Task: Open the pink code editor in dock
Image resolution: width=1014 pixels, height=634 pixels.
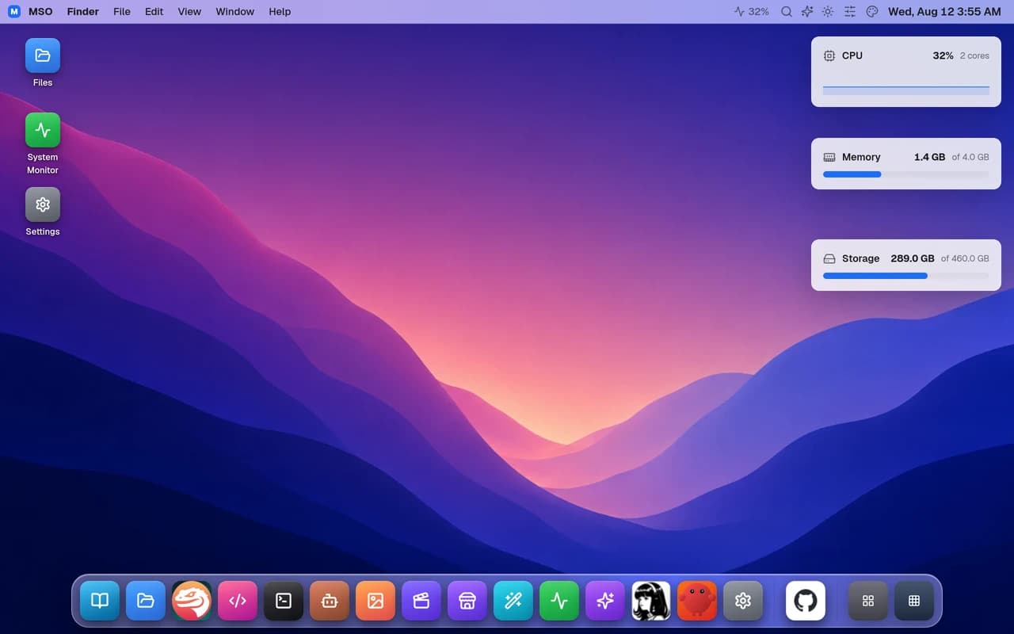Action: [x=238, y=601]
